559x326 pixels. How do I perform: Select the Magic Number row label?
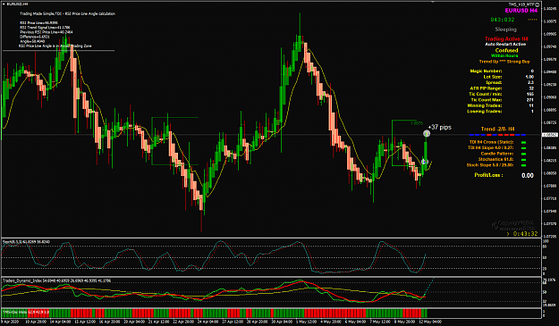point(486,71)
